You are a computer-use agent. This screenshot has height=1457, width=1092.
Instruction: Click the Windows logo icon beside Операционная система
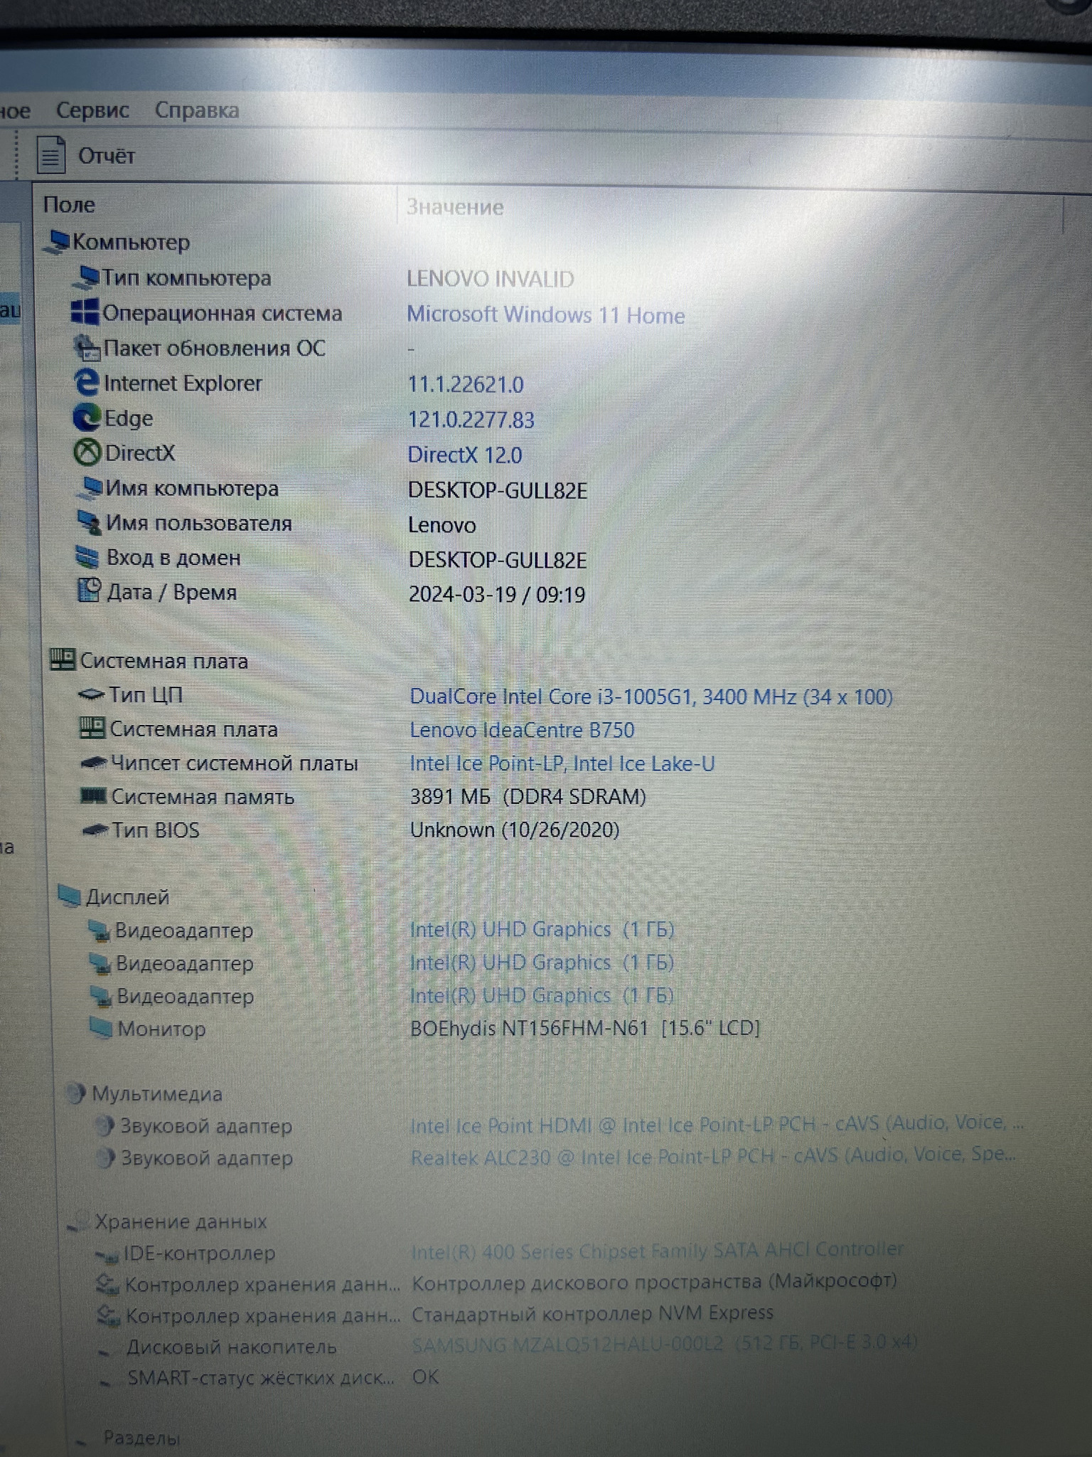click(x=85, y=312)
